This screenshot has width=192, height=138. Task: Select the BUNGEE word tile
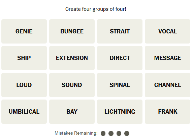72,31
